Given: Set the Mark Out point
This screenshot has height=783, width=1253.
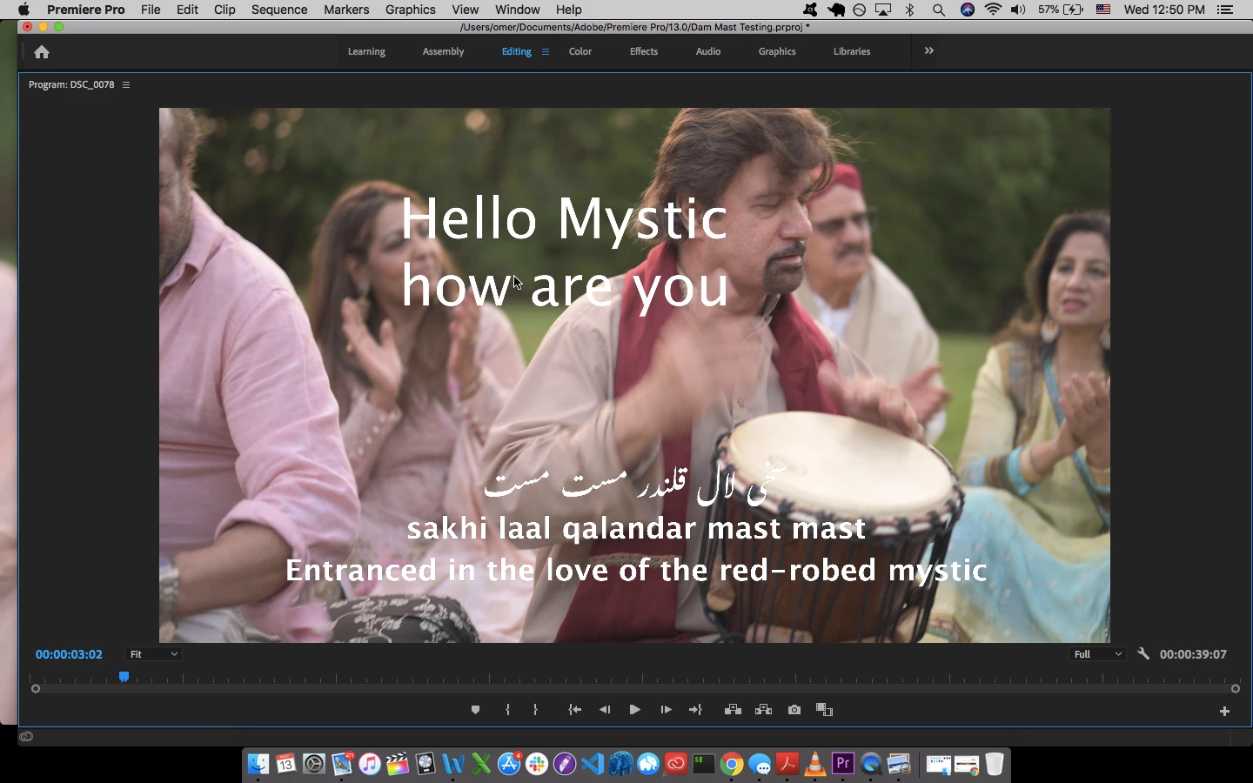Looking at the screenshot, I should 536,710.
